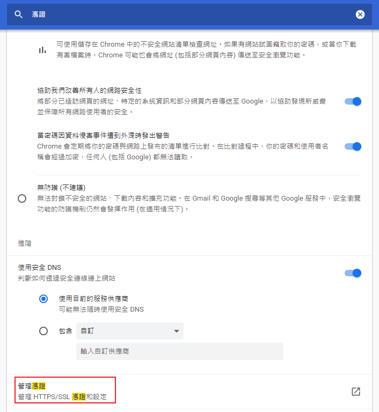Open external link icon for 管理憑證
The width and height of the screenshot is (379, 412).
point(356,392)
